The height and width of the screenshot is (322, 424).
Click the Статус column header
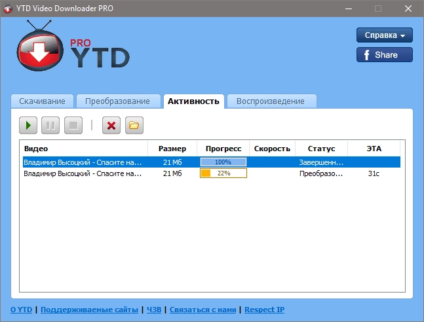321,149
